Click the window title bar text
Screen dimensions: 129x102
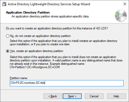tap(49, 4)
